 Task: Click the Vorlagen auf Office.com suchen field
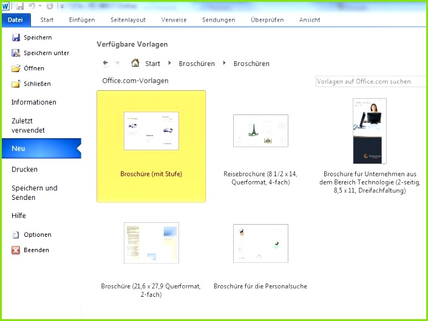point(371,81)
